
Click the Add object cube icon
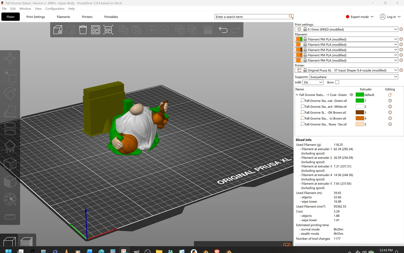58,30
